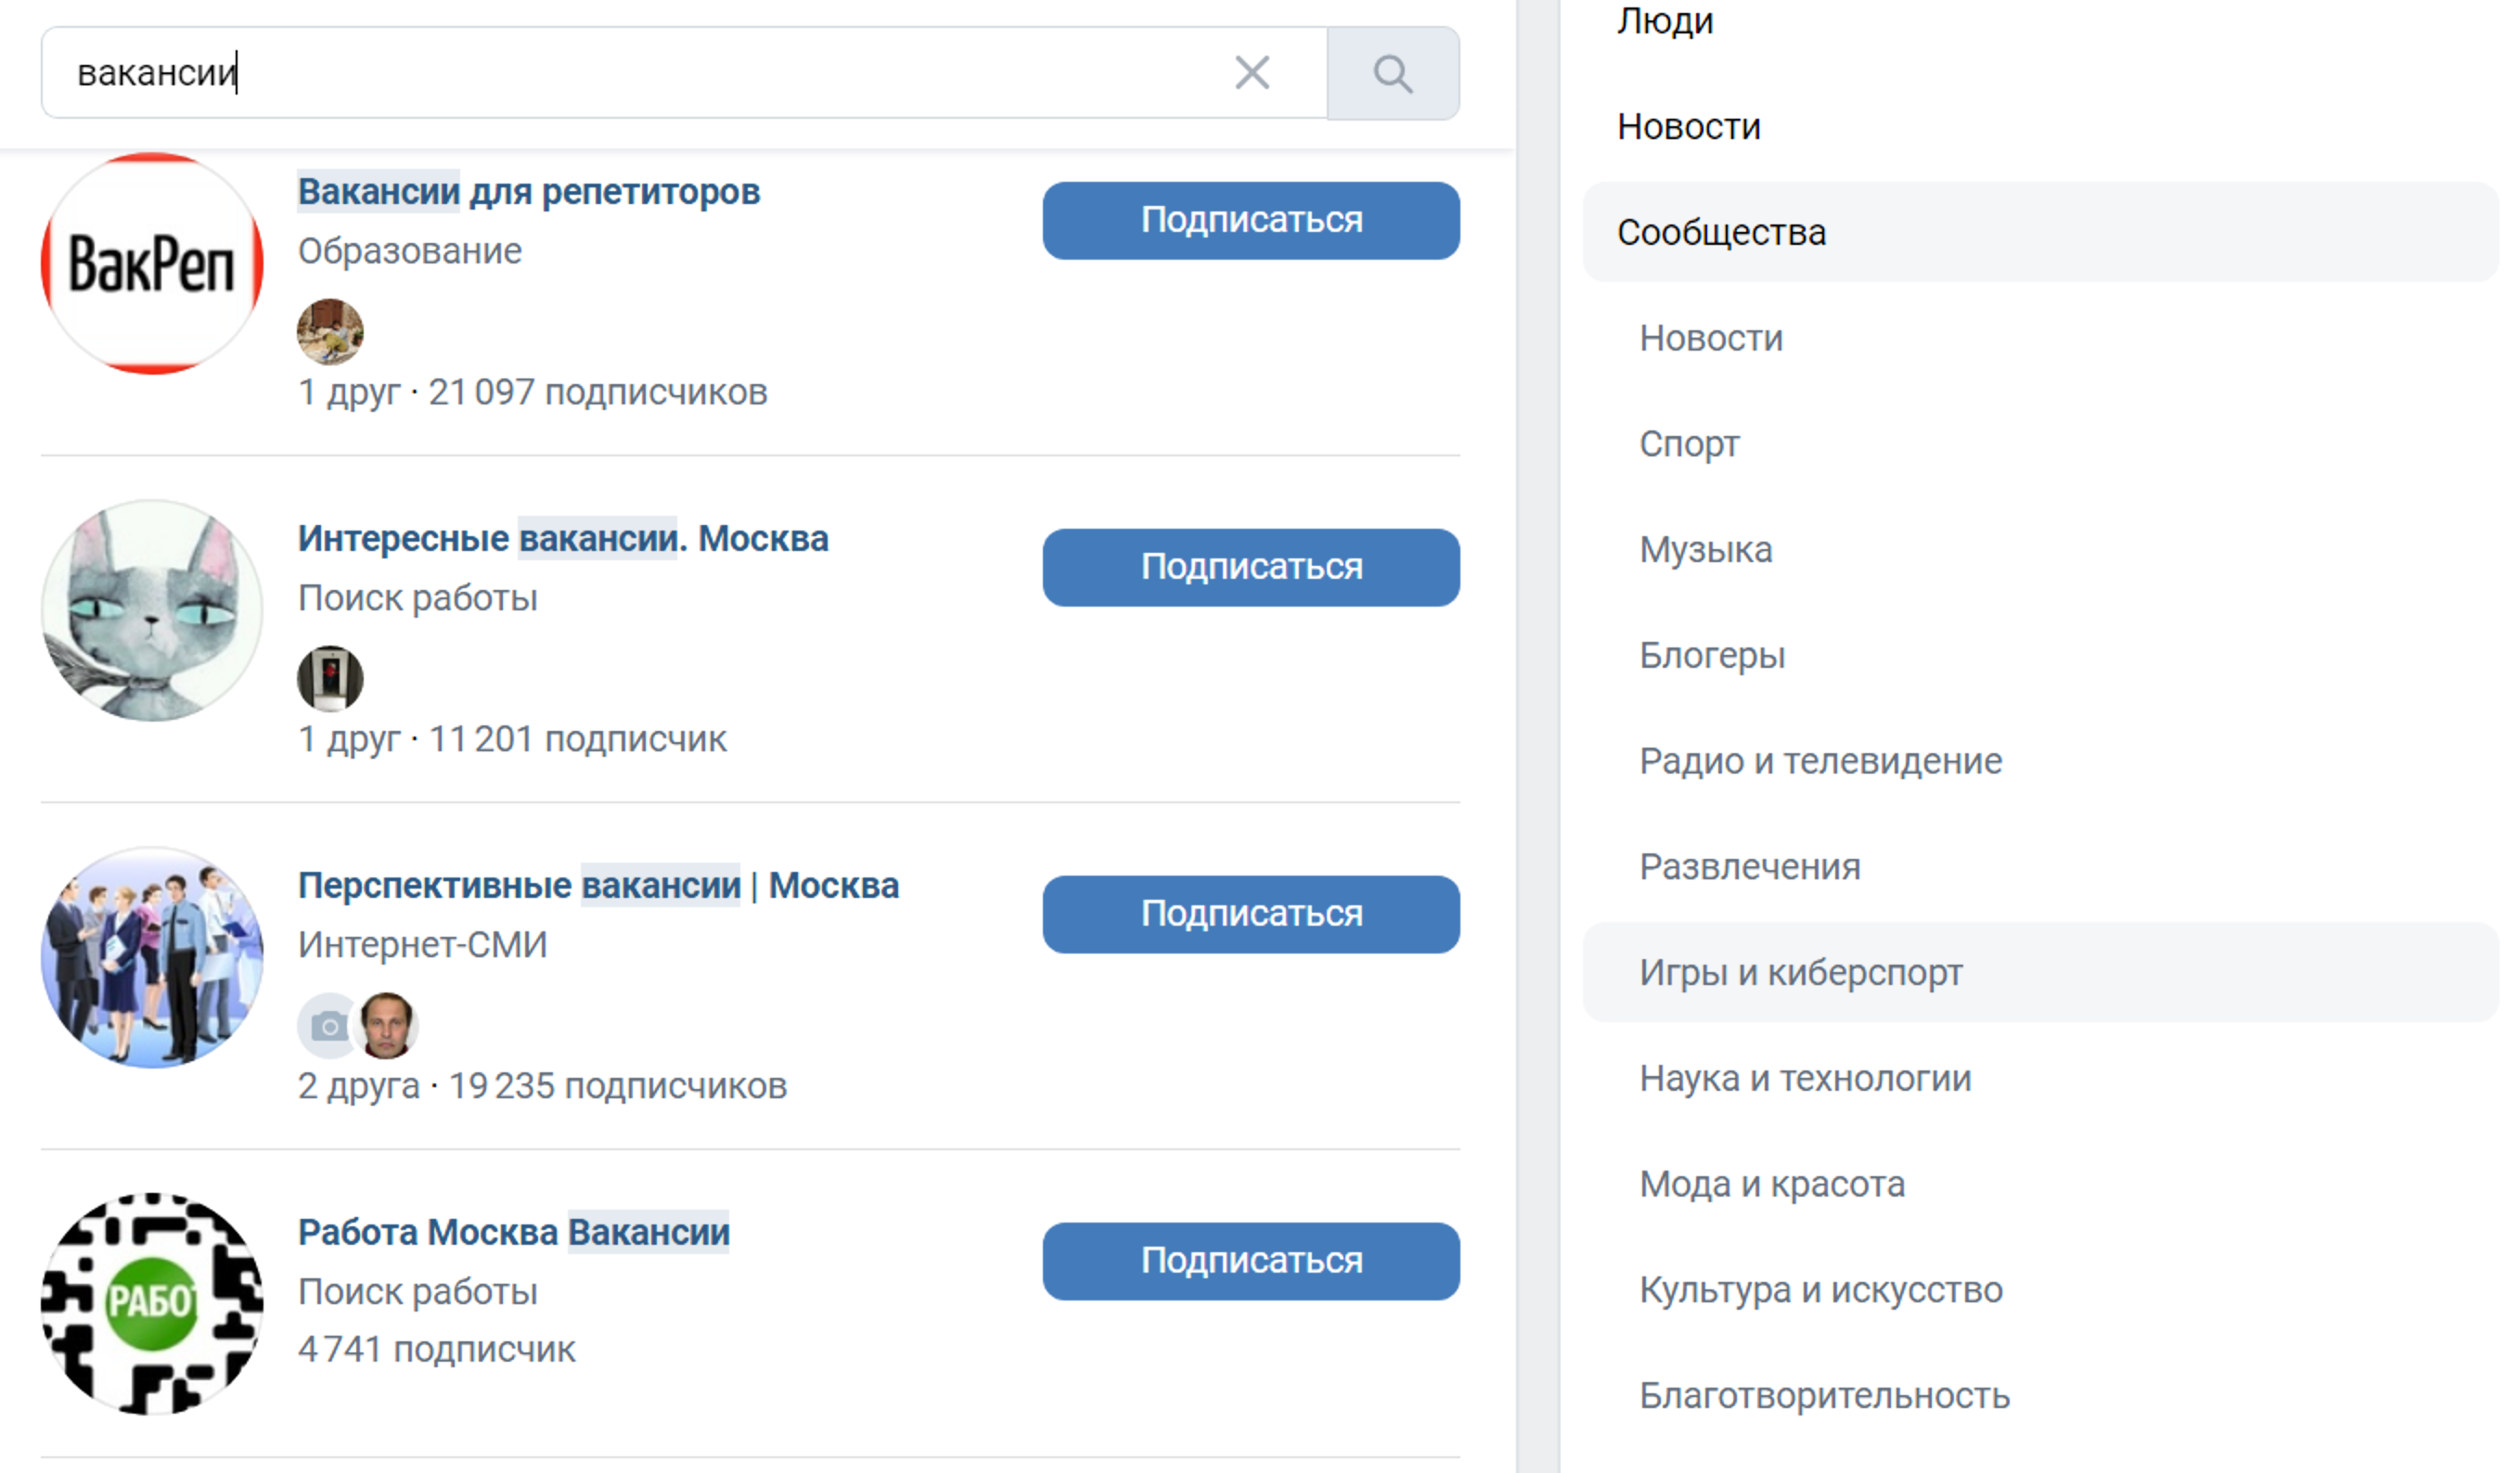Click the "Образование" category label
The width and height of the screenshot is (2520, 1473).
[x=410, y=251]
